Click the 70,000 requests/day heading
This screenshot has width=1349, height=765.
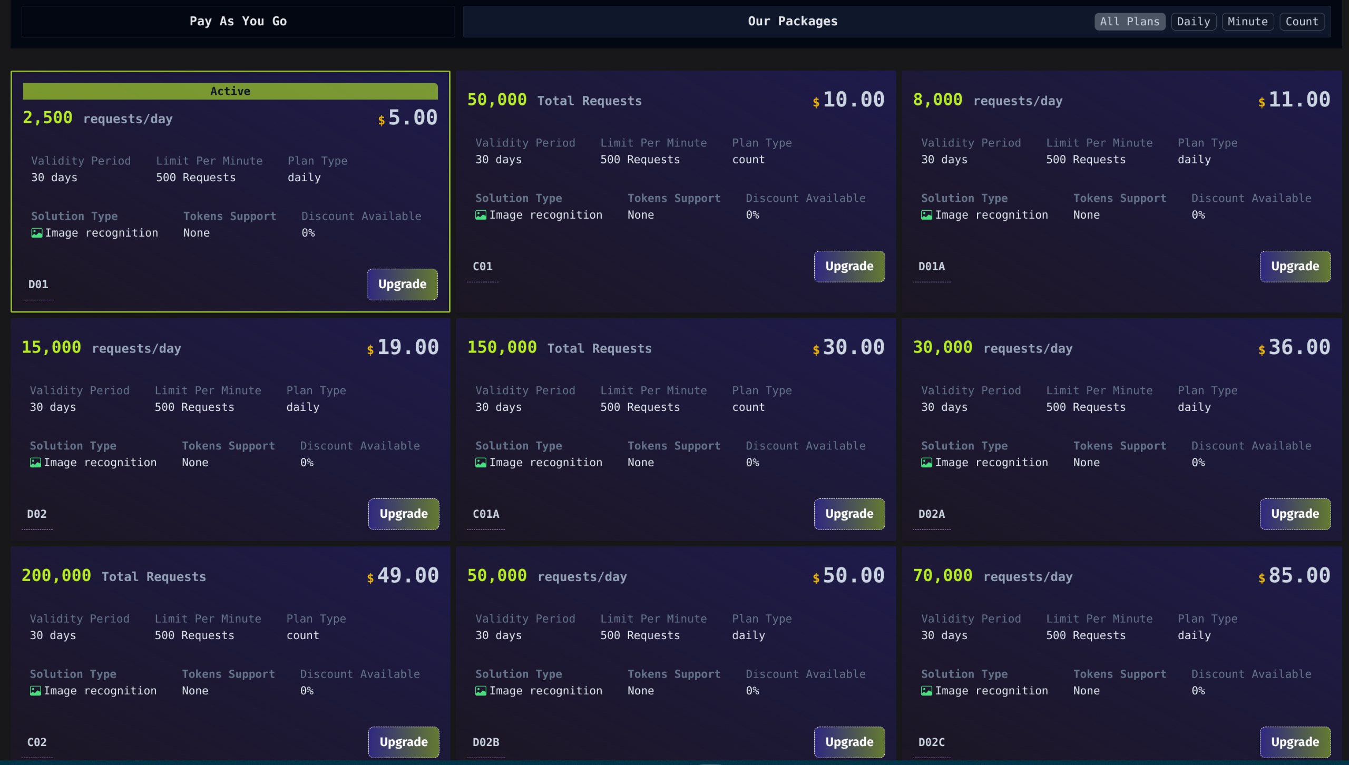pyautogui.click(x=993, y=576)
